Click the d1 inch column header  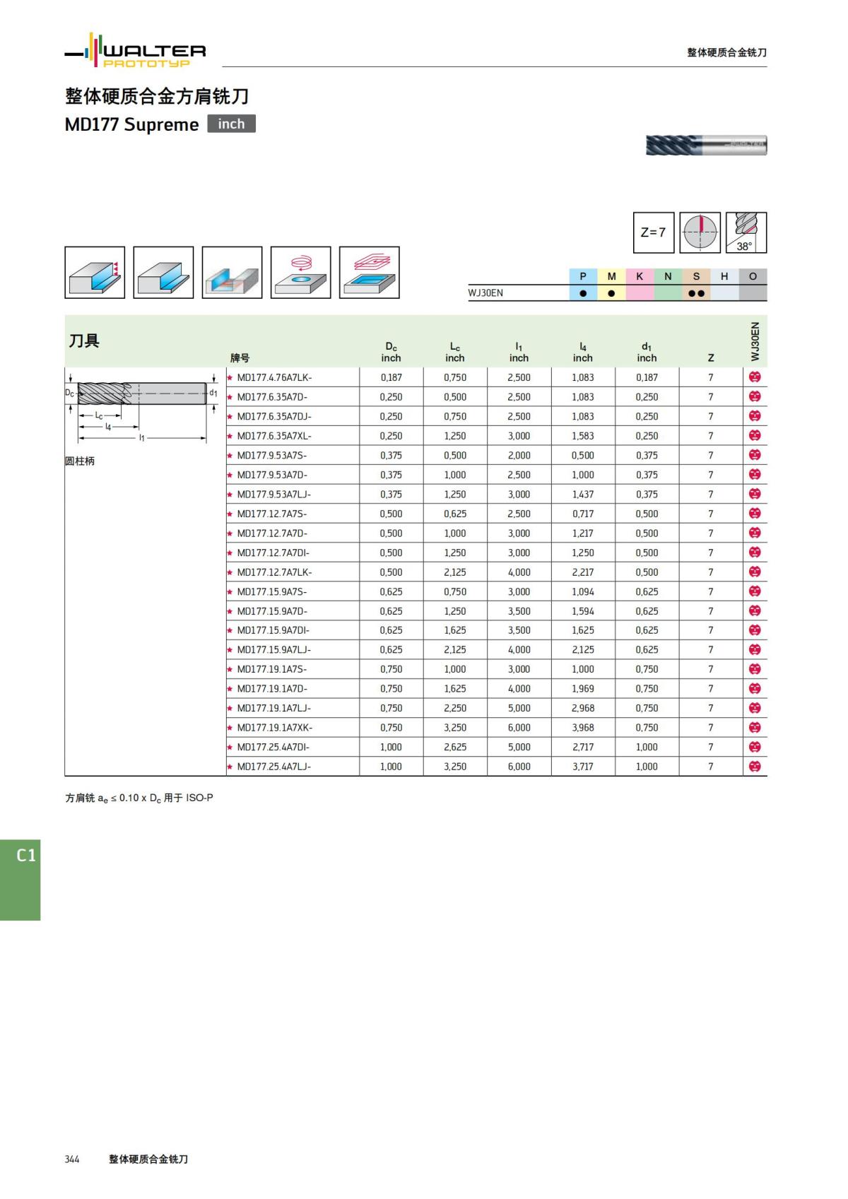click(x=647, y=352)
